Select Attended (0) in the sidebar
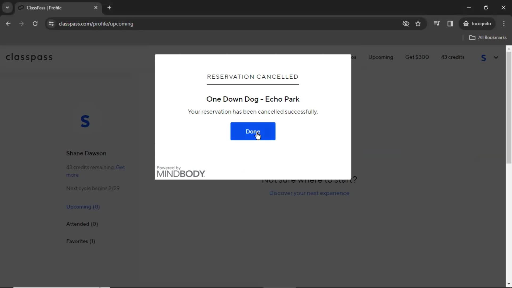 coord(82,224)
